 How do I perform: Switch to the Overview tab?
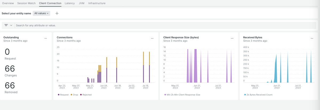click(x=8, y=3)
